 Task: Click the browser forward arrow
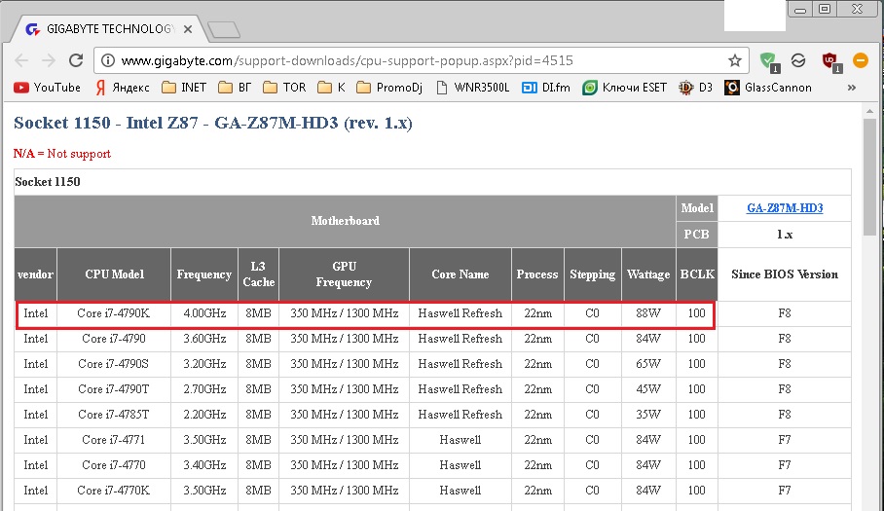point(50,60)
